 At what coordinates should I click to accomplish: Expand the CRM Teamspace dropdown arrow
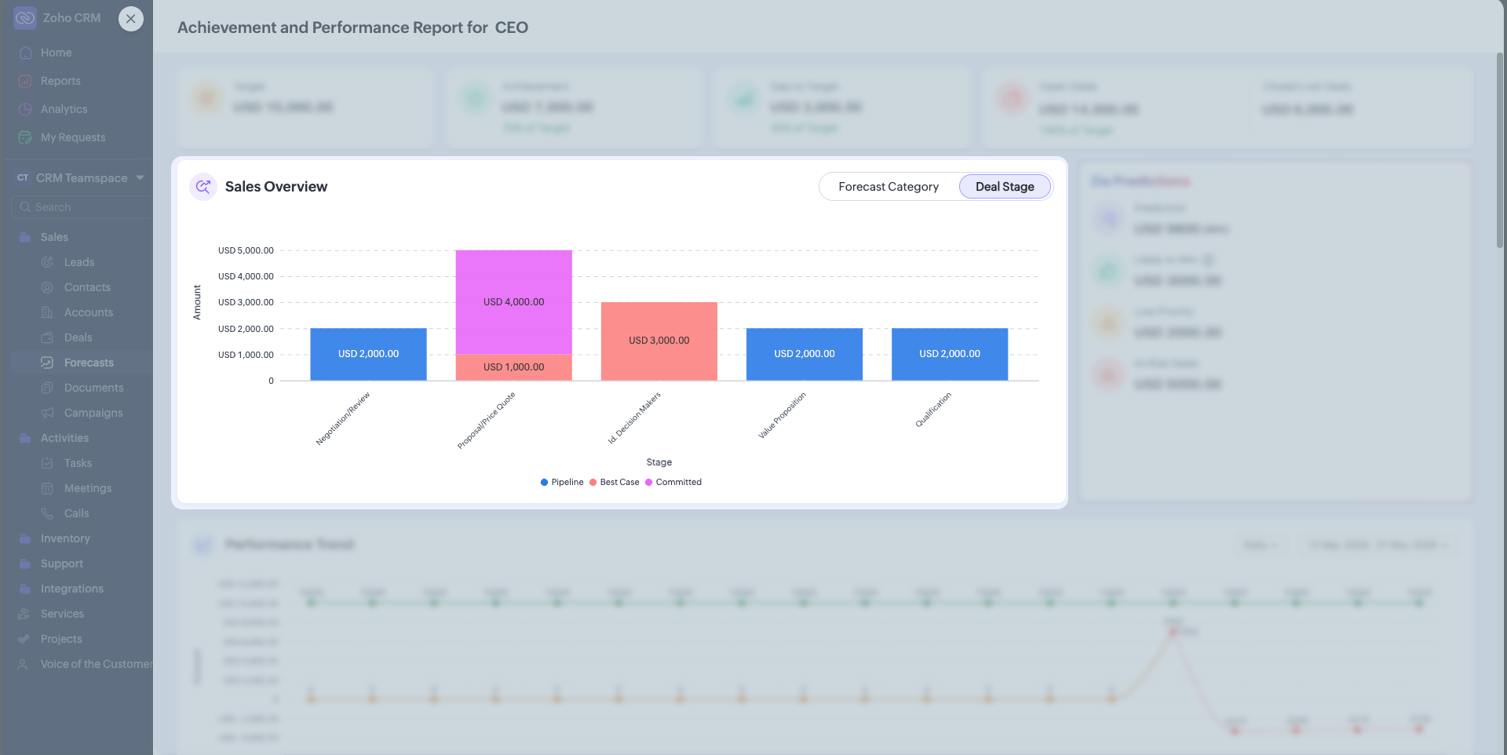click(x=140, y=178)
